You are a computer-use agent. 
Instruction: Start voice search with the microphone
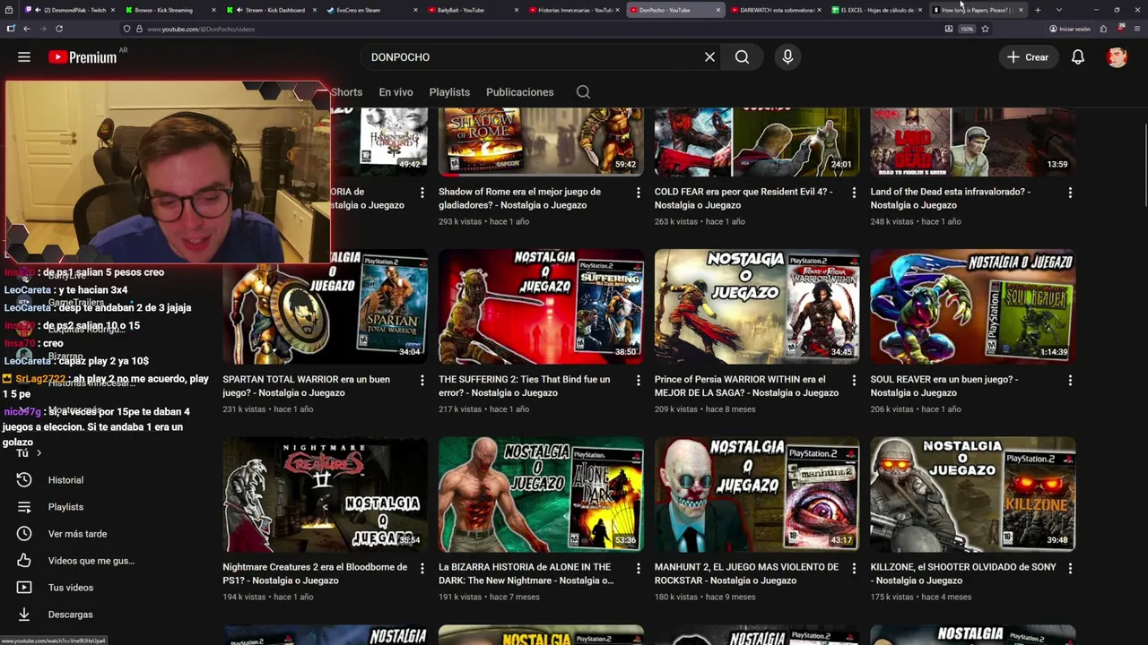[787, 56]
